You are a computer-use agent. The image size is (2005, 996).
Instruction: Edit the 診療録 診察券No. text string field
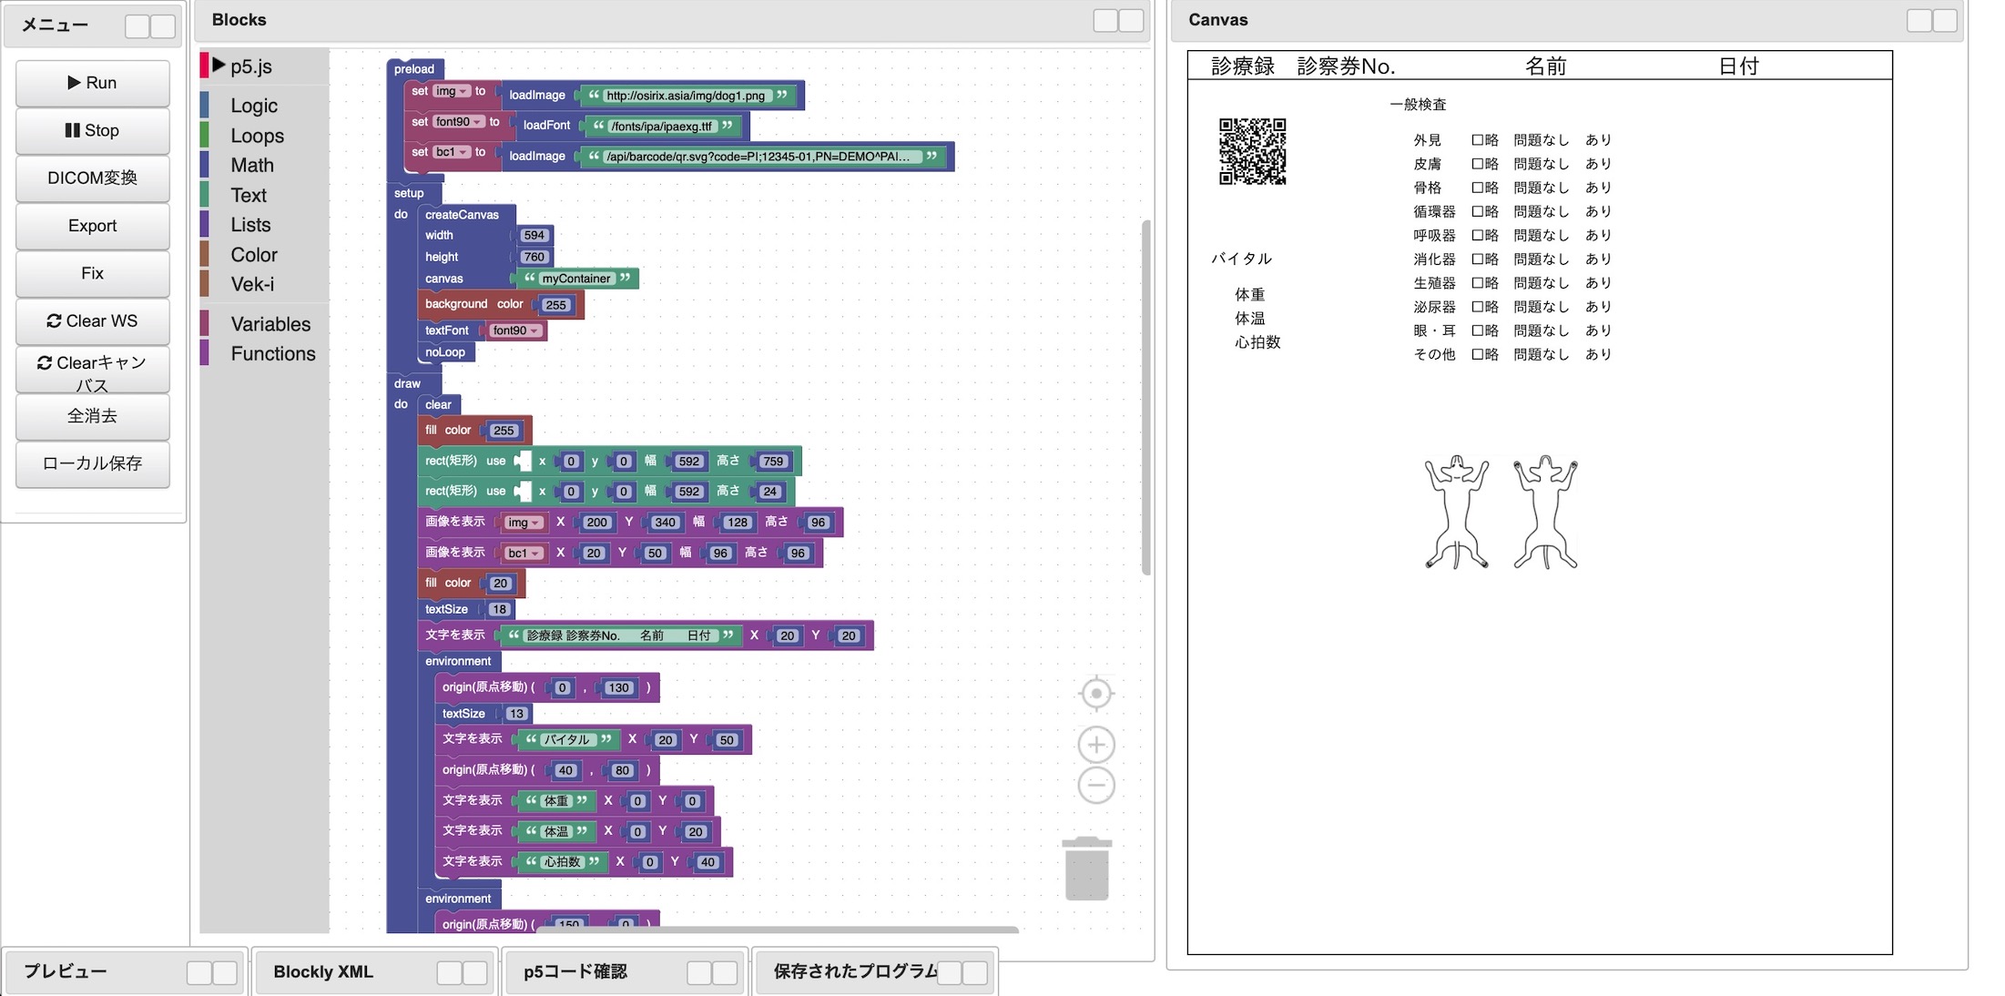point(619,636)
